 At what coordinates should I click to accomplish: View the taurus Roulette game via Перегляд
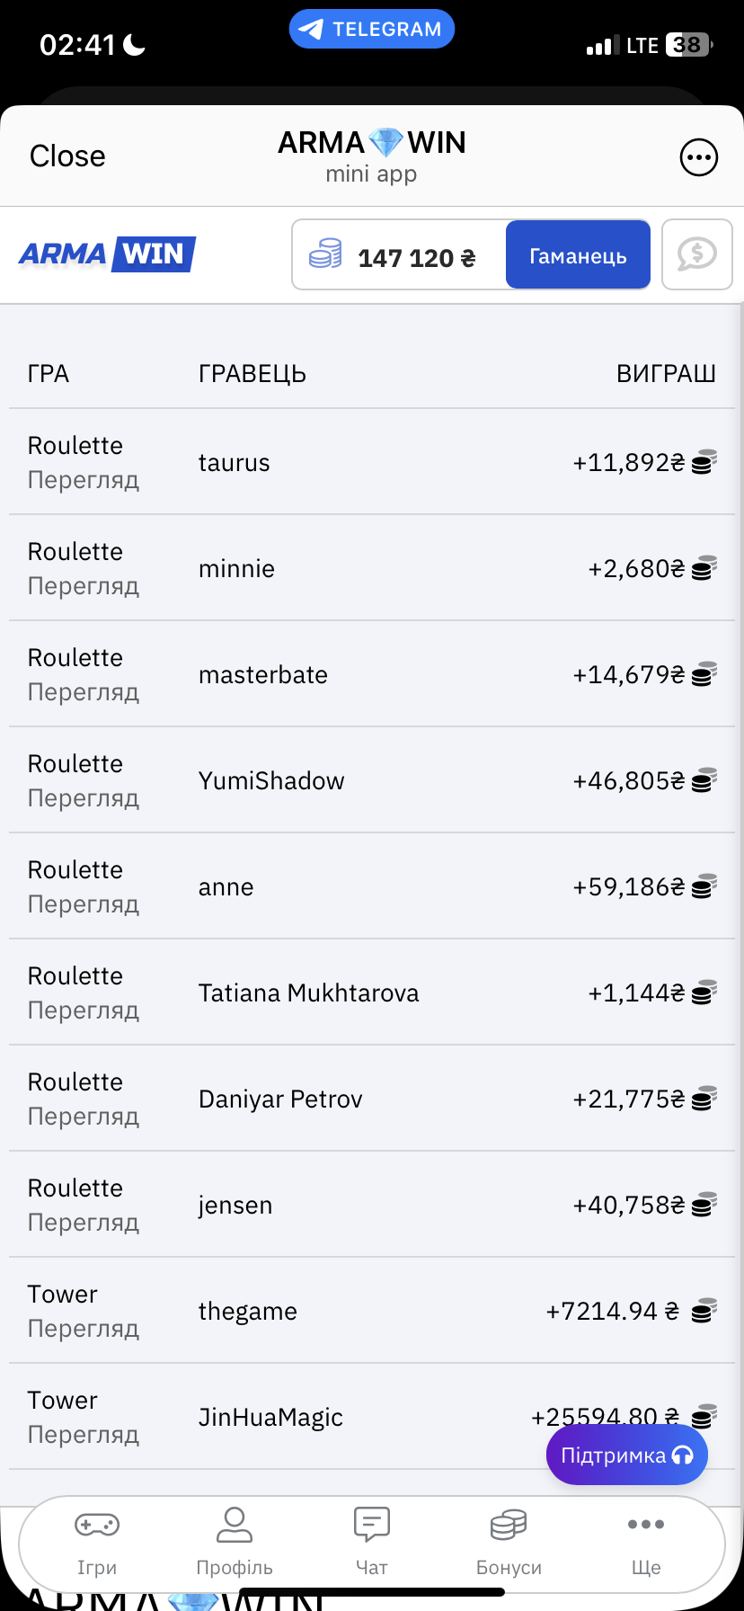[84, 481]
